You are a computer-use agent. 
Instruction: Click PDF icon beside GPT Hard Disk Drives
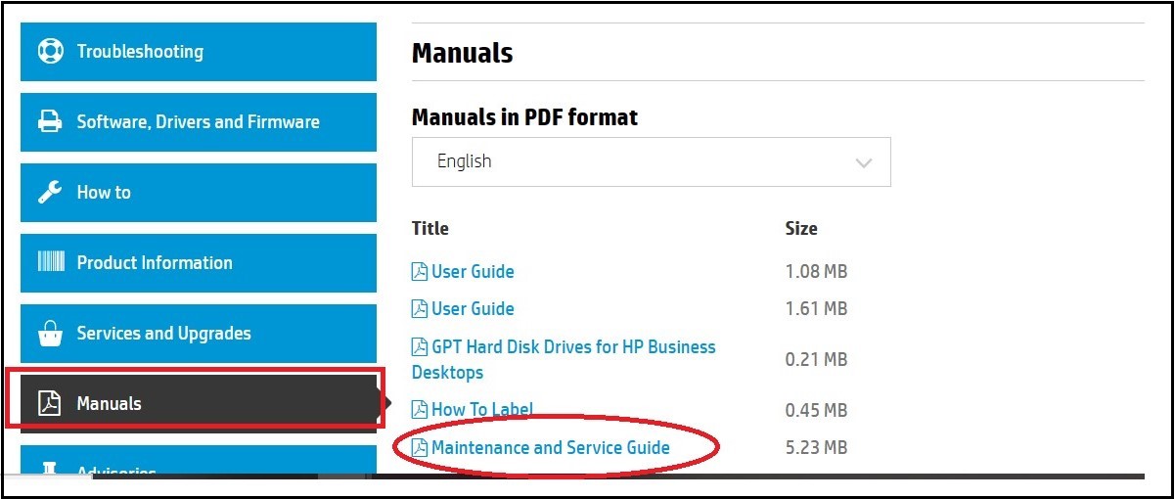(420, 347)
